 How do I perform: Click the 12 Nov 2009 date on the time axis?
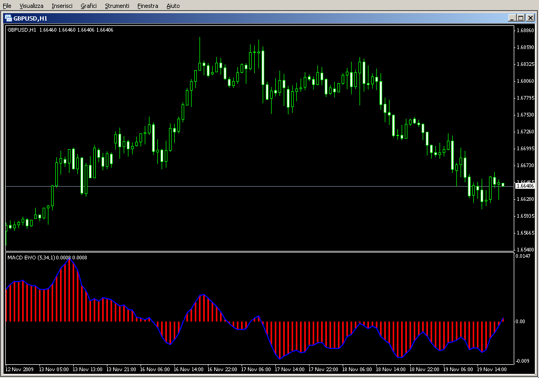click(19, 370)
